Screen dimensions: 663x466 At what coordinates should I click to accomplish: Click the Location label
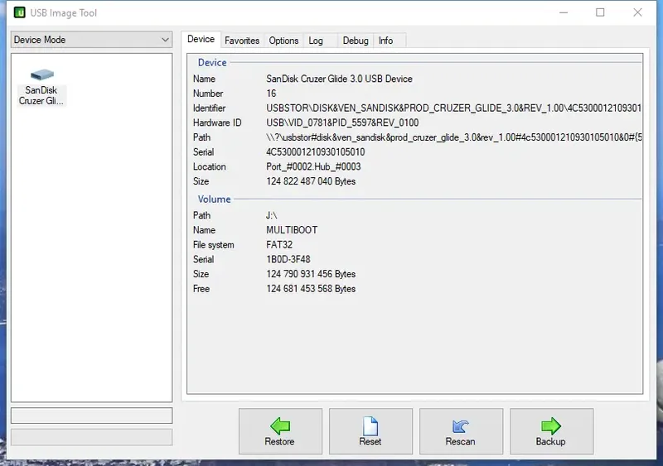tap(210, 167)
